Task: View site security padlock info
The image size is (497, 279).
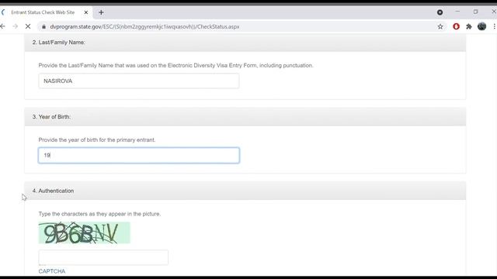Action: [43, 26]
